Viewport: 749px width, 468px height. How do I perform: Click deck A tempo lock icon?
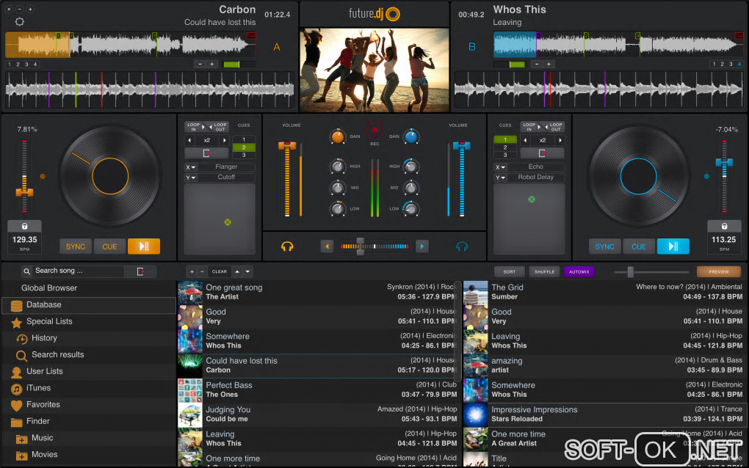[24, 227]
